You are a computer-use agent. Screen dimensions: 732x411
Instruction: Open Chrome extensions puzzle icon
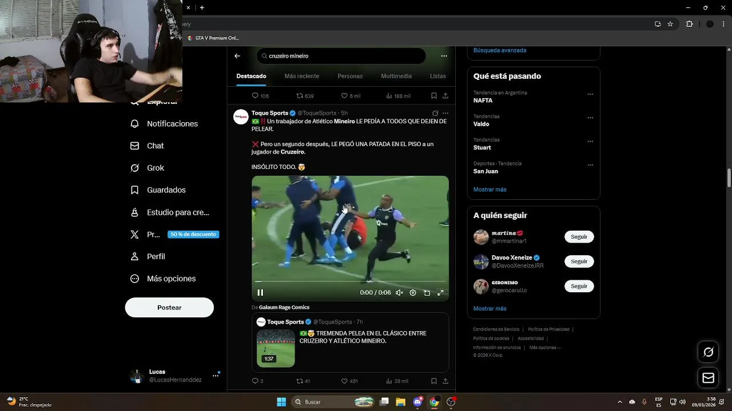coord(689,24)
